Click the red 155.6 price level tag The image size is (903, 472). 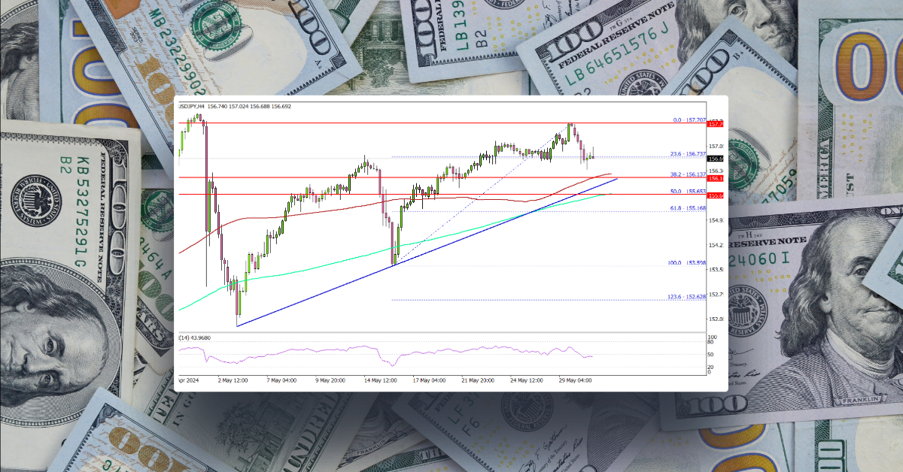[716, 195]
